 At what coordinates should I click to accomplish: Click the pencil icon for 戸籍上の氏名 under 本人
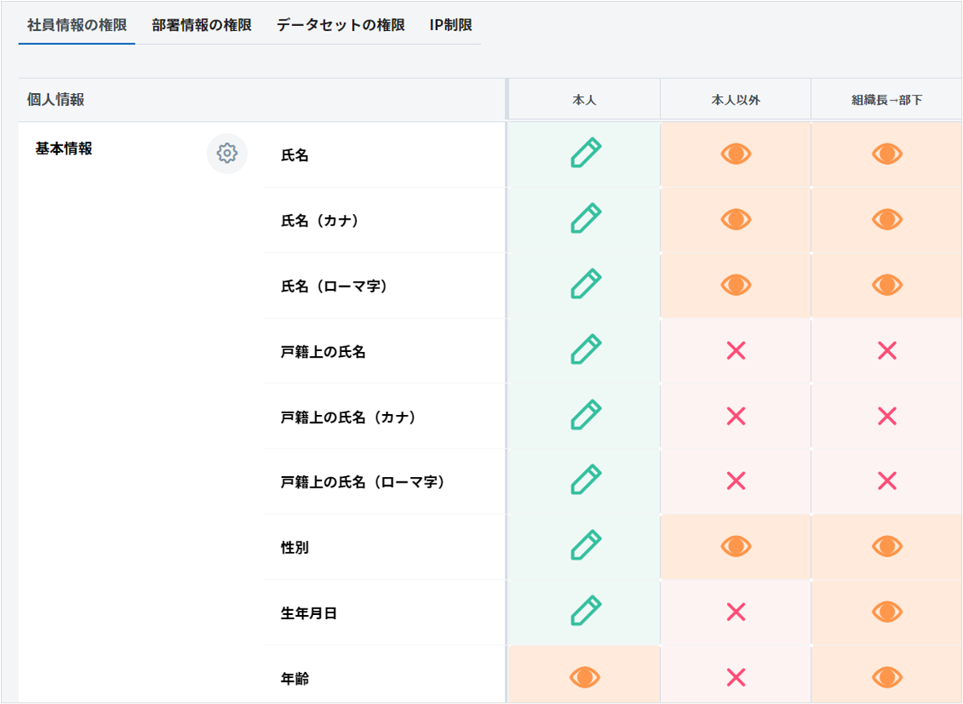pyautogui.click(x=585, y=350)
